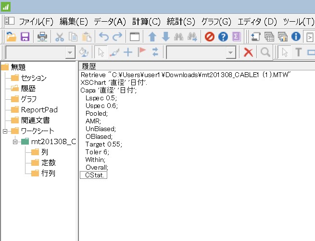Print using the printer toolbar icon
Screen dimensions: 315x241
pyautogui.click(x=42, y=37)
